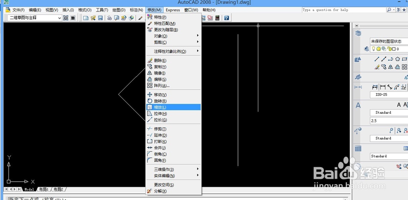Open the table style Standard dropdown
Screen dimensions: 408x200
click(x=389, y=156)
